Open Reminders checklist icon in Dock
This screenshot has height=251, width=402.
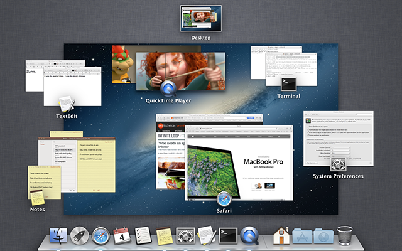[143, 235]
